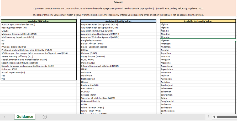
Task: Select the PHILIPPINES cell
Action: [x=118, y=88]
